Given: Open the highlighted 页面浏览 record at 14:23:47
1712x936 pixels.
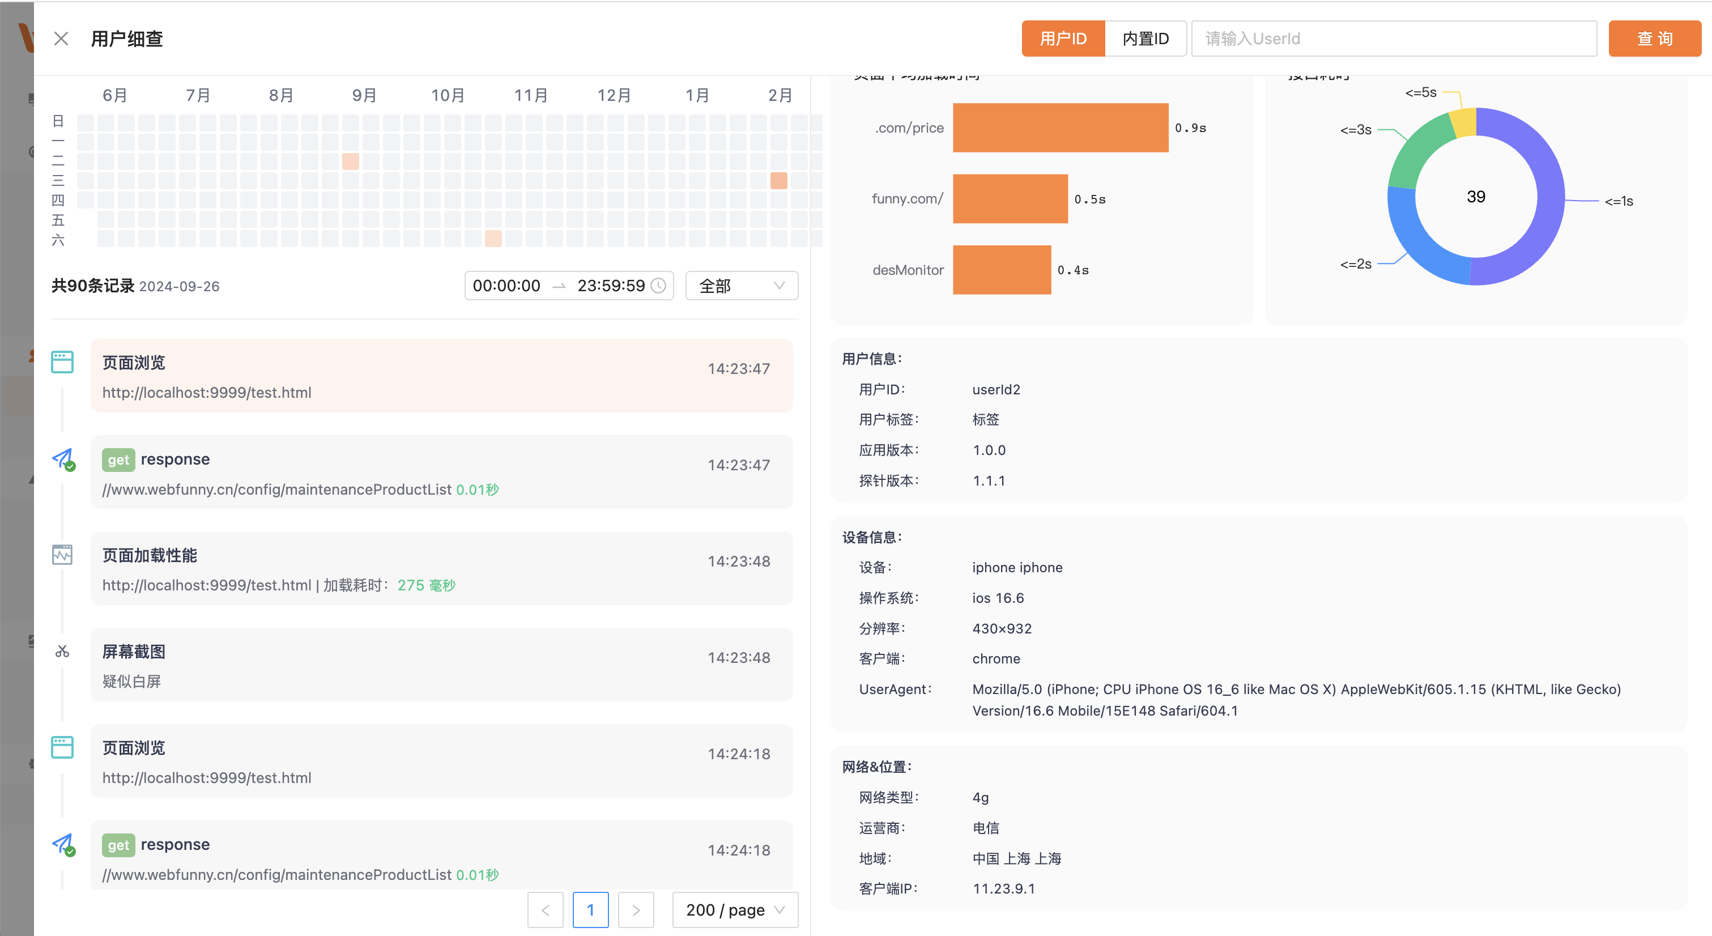Looking at the screenshot, I should pos(441,376).
